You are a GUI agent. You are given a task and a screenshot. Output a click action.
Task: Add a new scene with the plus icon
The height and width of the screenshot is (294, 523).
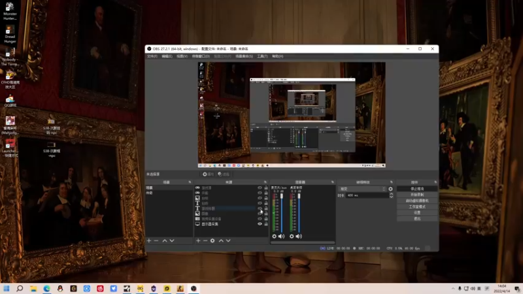click(149, 240)
